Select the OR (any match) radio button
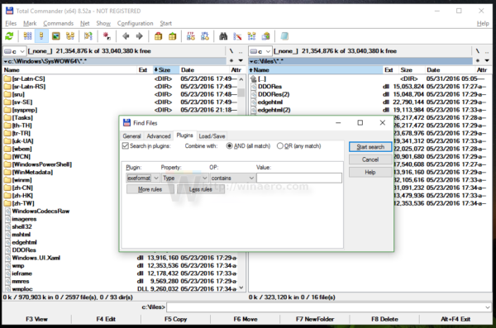Viewport: 496px width, 328px height. tap(280, 145)
